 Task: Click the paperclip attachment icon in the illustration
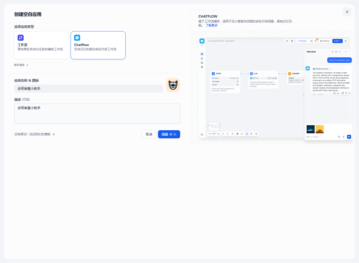(x=339, y=137)
